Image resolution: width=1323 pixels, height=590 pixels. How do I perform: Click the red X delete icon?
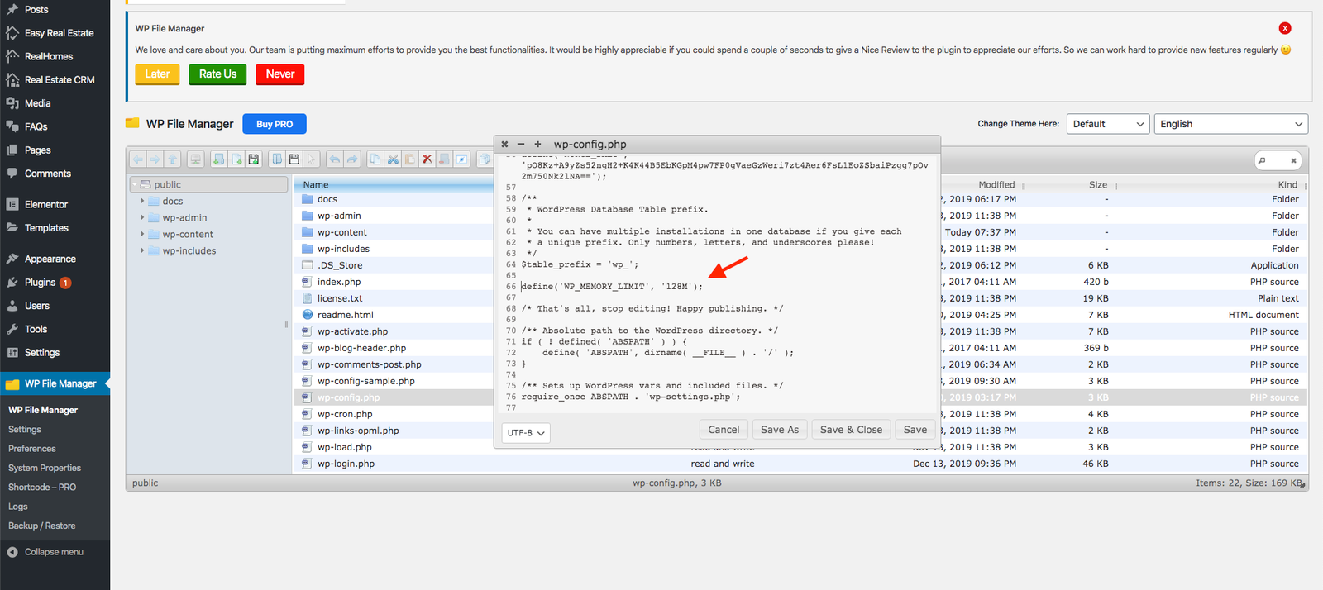coord(427,159)
